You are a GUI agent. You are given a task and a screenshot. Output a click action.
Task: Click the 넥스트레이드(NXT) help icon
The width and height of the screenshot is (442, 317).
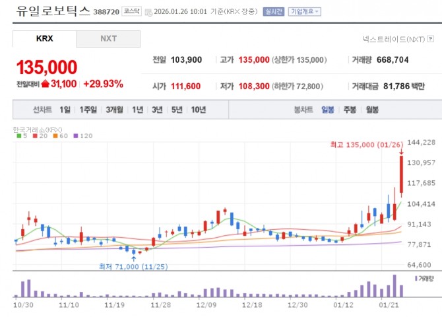(x=430, y=40)
